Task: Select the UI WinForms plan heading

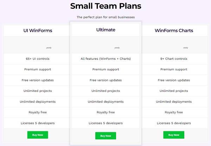Action: click(38, 31)
